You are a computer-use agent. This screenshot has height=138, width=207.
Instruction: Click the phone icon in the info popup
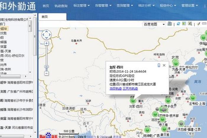[x=159, y=65]
